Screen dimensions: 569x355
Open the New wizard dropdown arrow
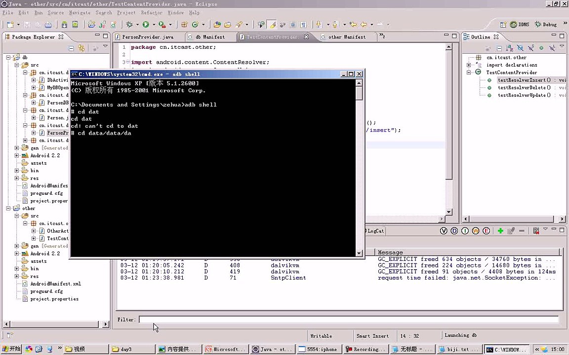click(18, 25)
